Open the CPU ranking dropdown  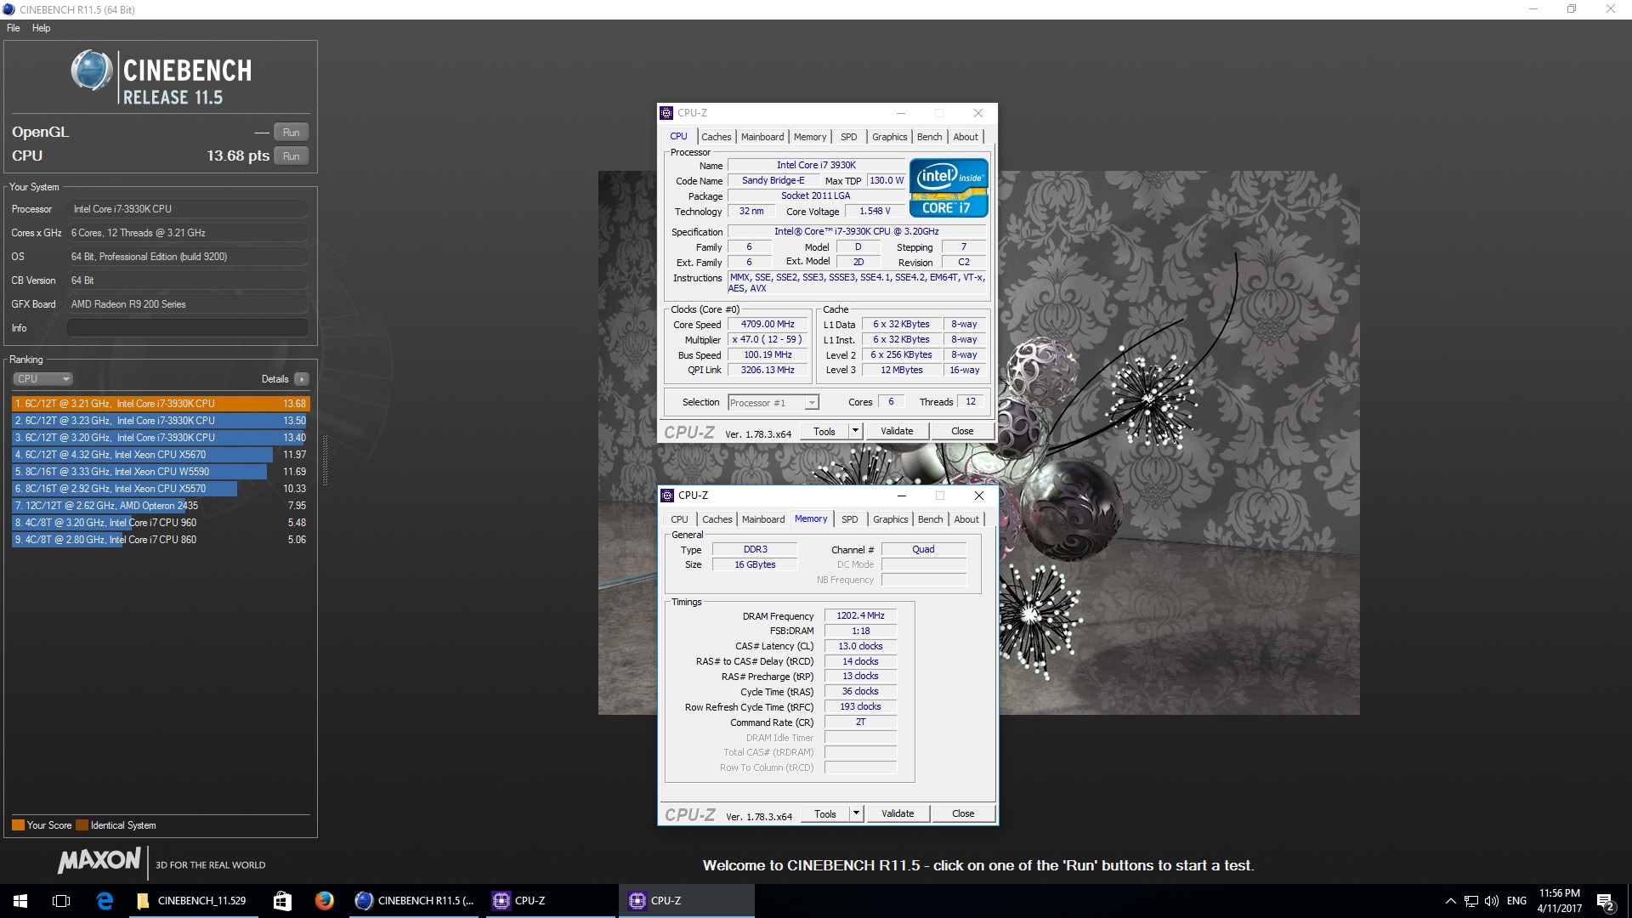pos(42,379)
